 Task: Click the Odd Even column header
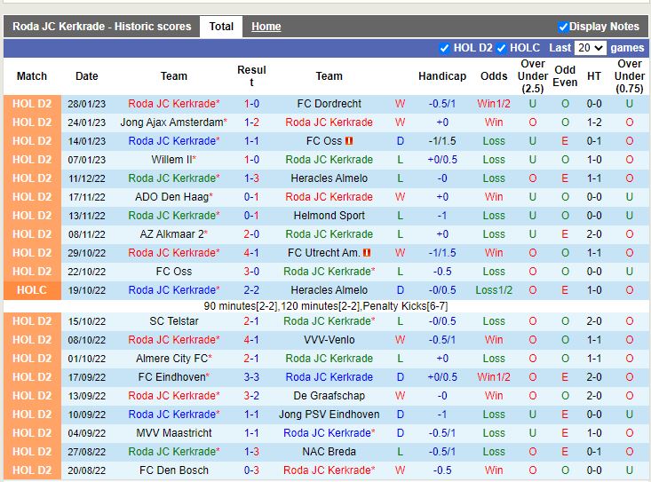pos(565,76)
